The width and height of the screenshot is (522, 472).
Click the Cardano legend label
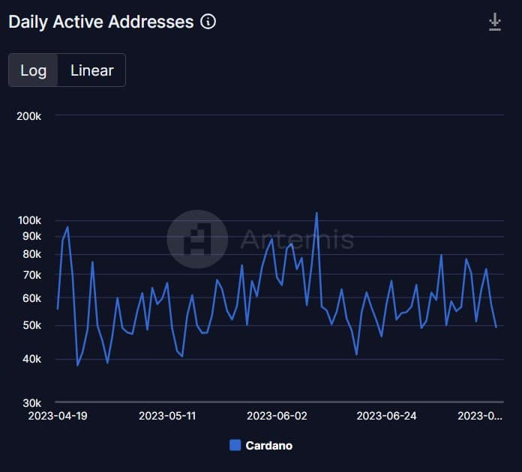coord(269,445)
